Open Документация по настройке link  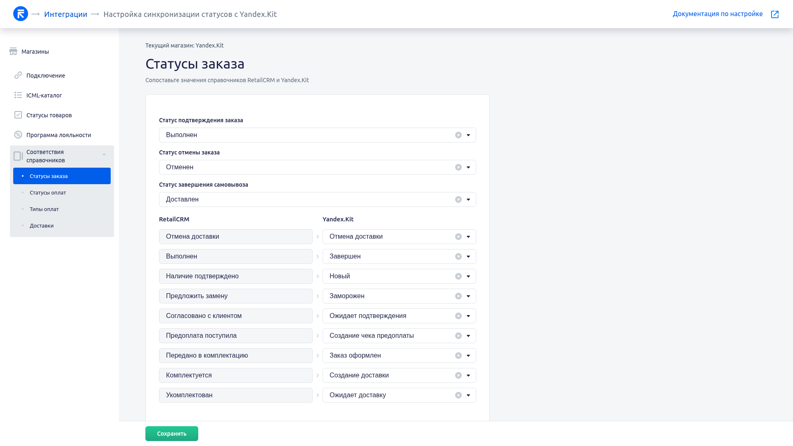[x=718, y=14]
